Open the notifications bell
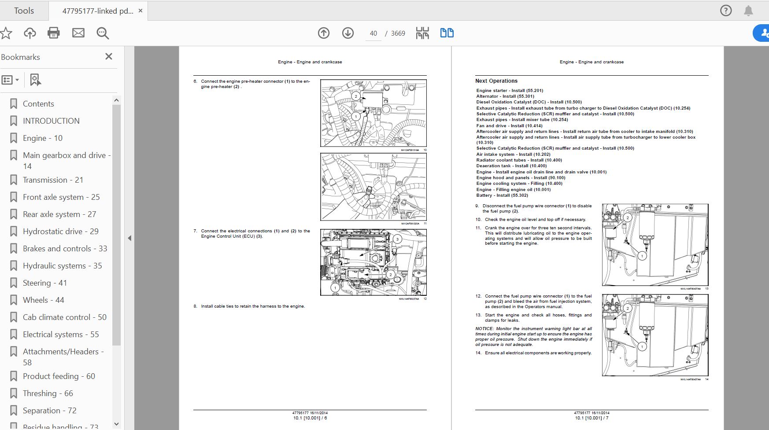The width and height of the screenshot is (769, 430). click(748, 11)
